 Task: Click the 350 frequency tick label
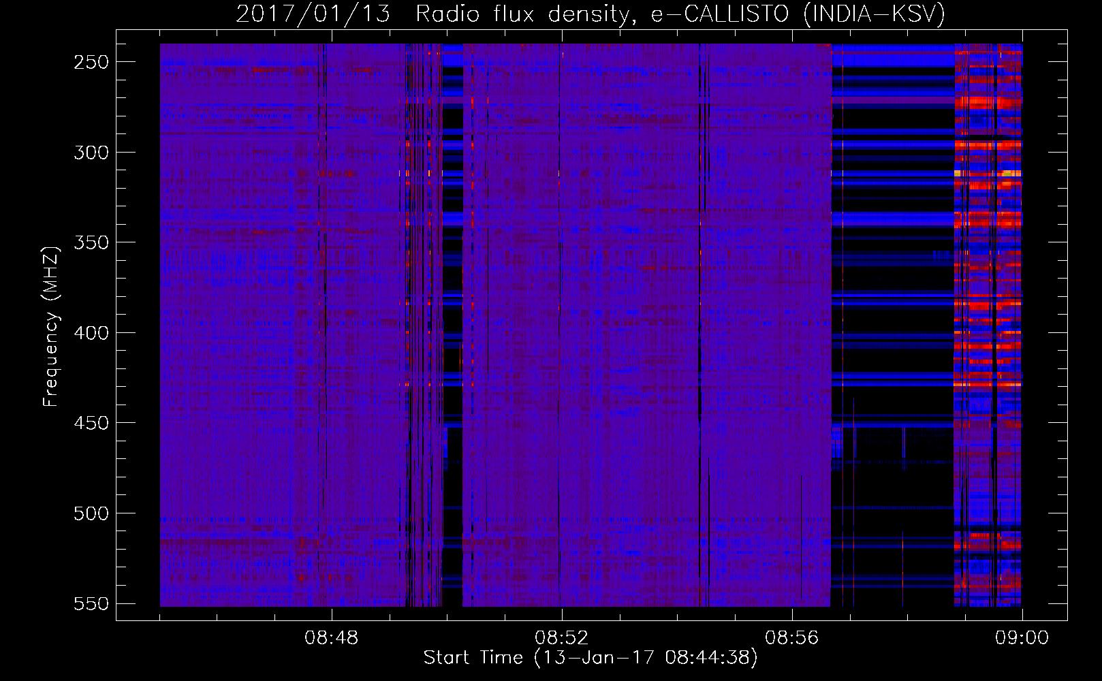click(91, 243)
